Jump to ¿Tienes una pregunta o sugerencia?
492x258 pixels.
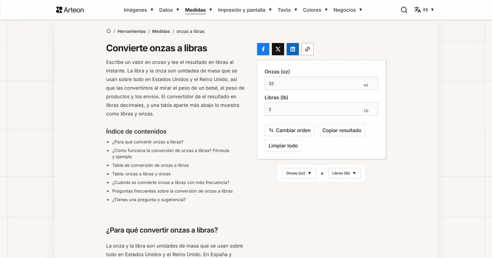click(x=149, y=200)
